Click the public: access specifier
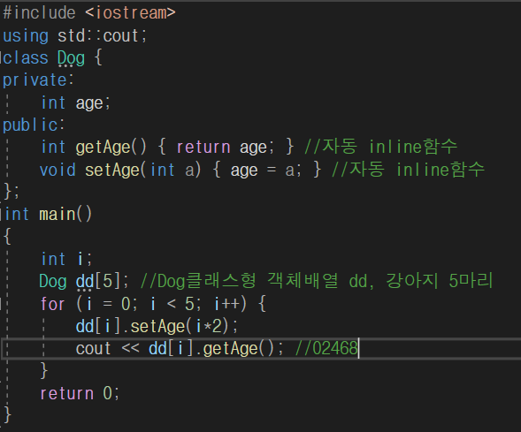Screen dimensions: 521x432 pyautogui.click(x=34, y=125)
